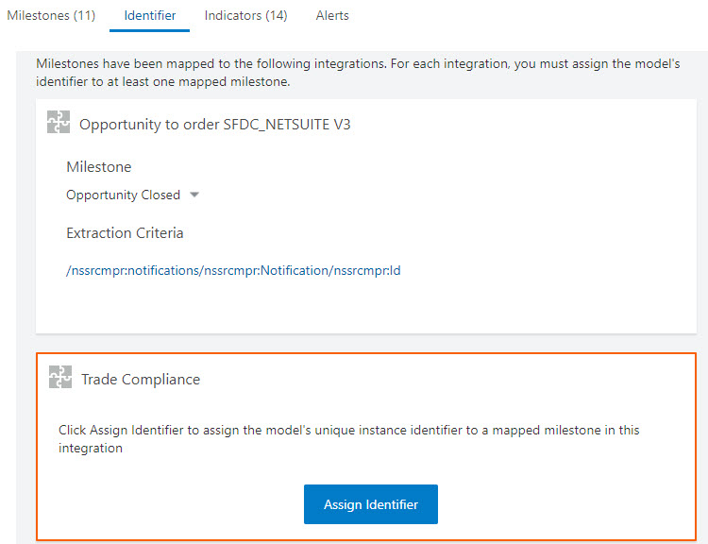
Task: Click the 'Click Assign Identifier' description text
Action: point(348,439)
